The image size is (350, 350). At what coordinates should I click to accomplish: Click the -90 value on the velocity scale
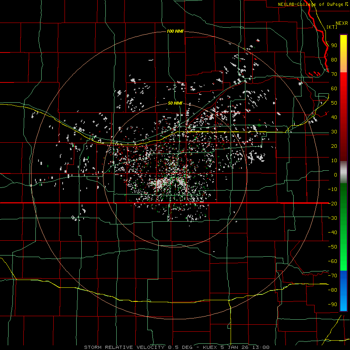(332, 304)
